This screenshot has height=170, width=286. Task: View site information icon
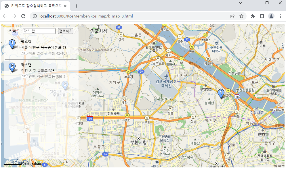tap(35, 16)
